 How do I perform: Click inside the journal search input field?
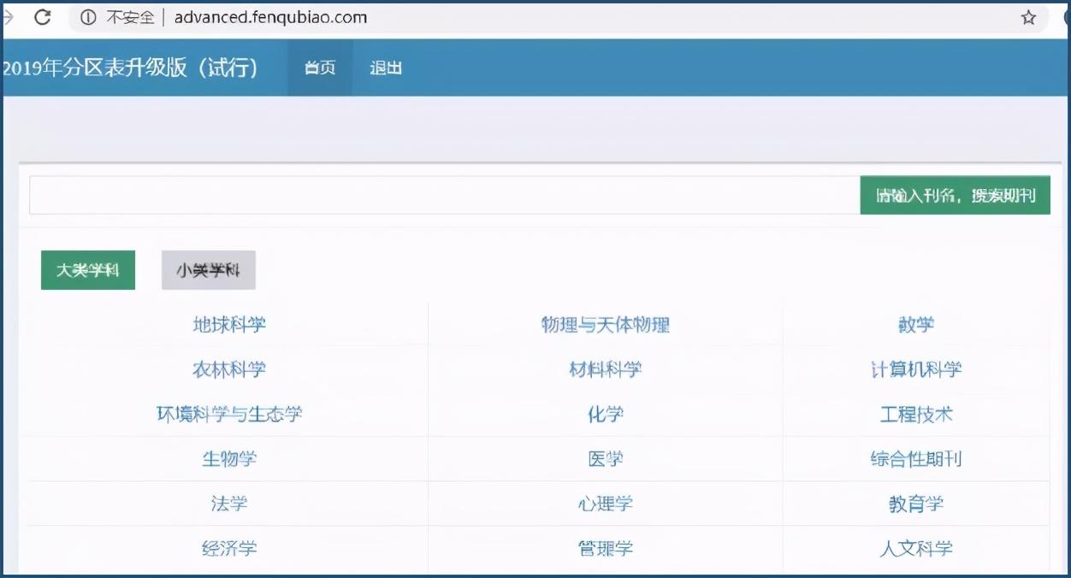click(x=428, y=195)
